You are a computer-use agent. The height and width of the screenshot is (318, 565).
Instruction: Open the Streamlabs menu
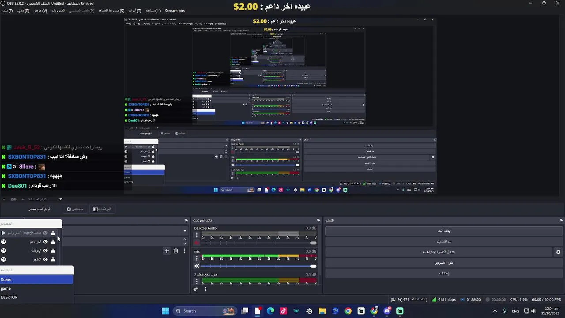175,11
